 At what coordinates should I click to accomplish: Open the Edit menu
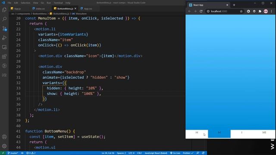pyautogui.click(x=16, y=3)
